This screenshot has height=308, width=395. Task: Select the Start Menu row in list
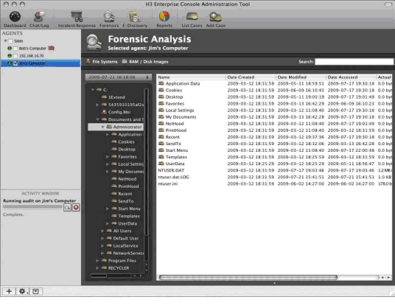(274, 150)
